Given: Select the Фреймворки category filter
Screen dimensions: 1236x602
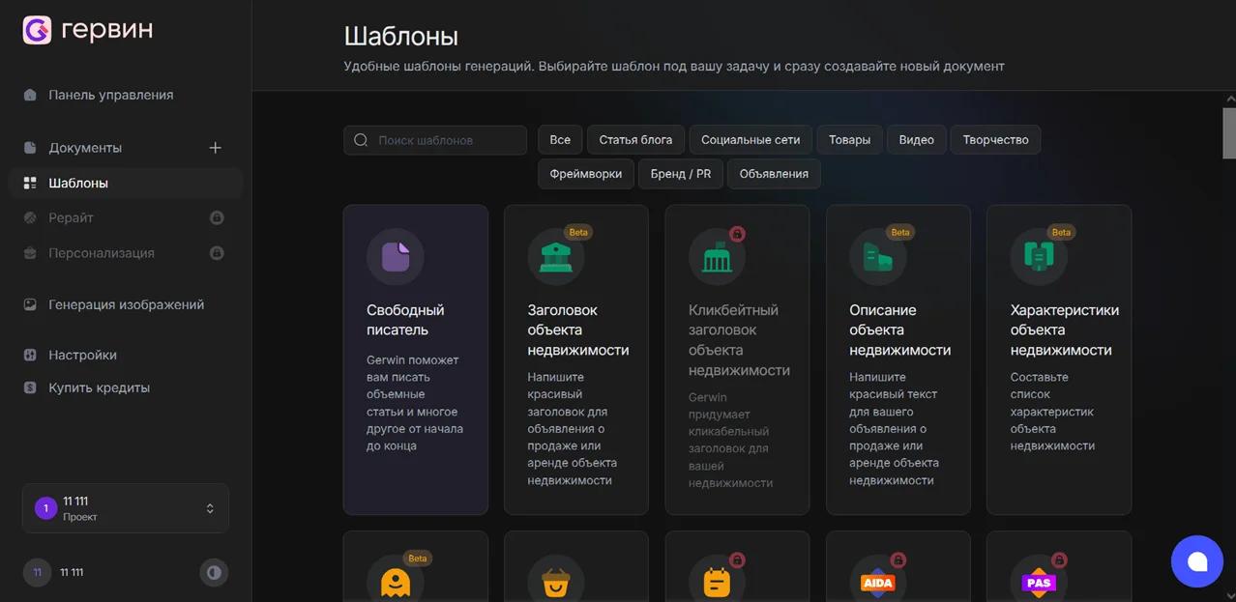Looking at the screenshot, I should [x=586, y=174].
